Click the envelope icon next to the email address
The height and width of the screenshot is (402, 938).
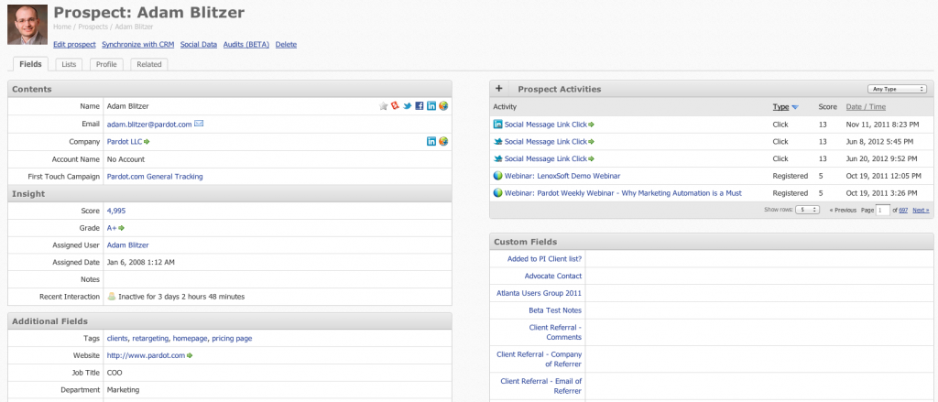[x=199, y=124]
